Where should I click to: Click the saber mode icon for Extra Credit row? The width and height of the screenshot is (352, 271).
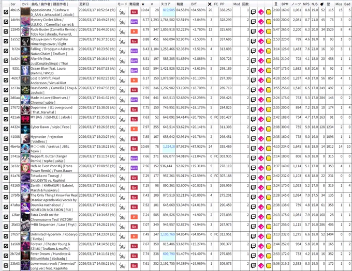(x=122, y=217)
